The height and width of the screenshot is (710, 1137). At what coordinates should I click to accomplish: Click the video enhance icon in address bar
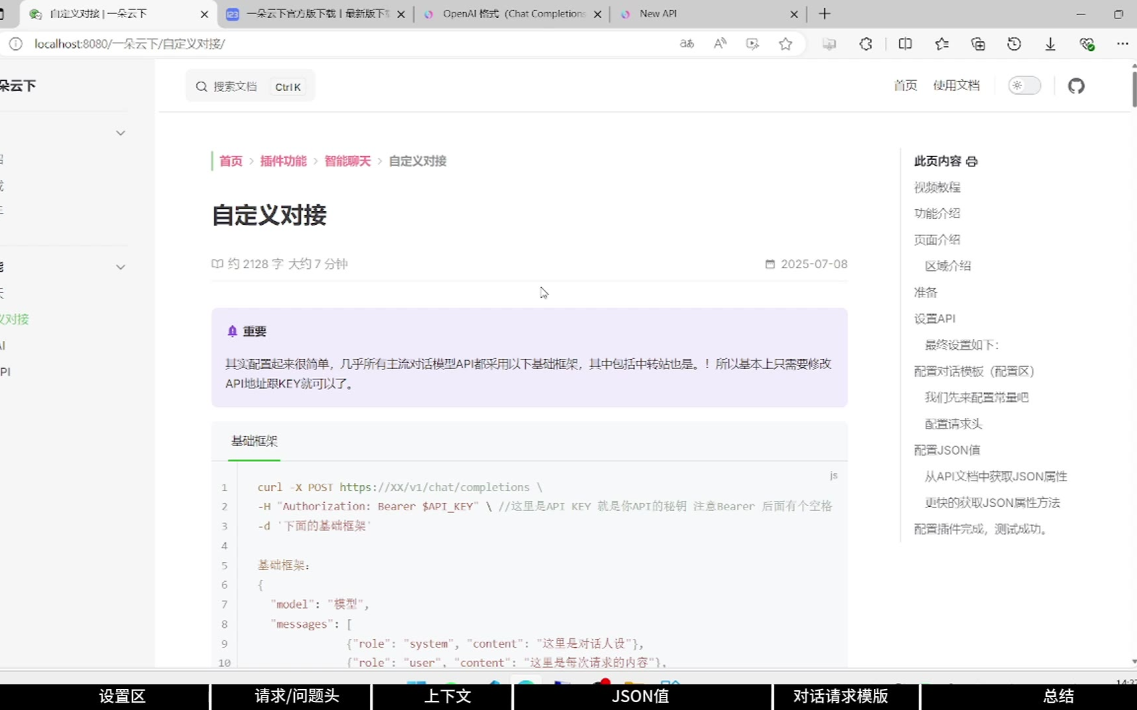(752, 44)
